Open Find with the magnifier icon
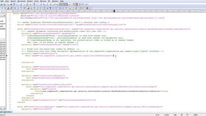Image resolution: width=206 pixels, height=116 pixels. click(x=41, y=5)
